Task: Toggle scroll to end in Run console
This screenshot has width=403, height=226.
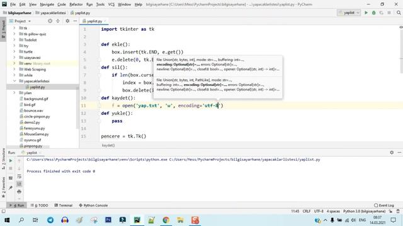Action: 19,184
